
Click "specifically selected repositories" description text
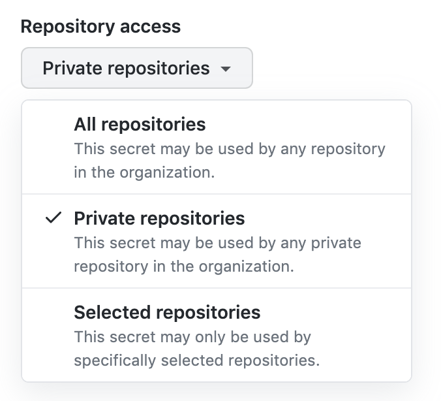(x=196, y=360)
